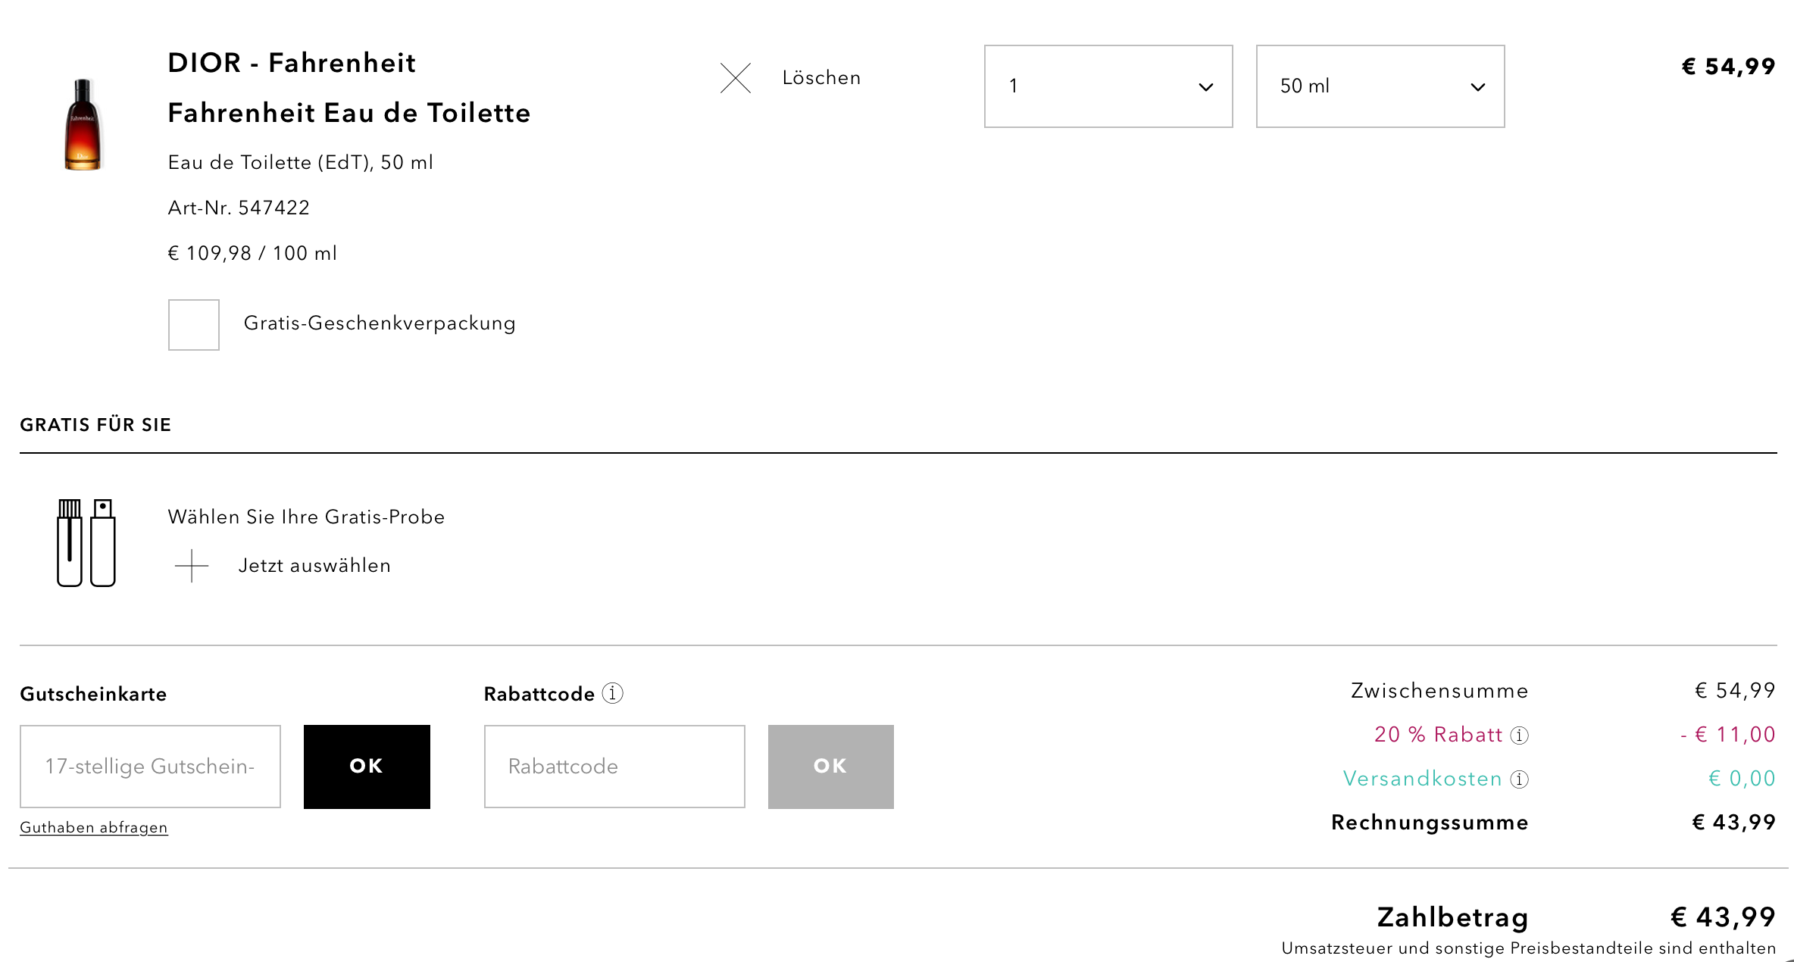
Task: Click the info icon next to Rabattcode
Action: [x=612, y=693]
